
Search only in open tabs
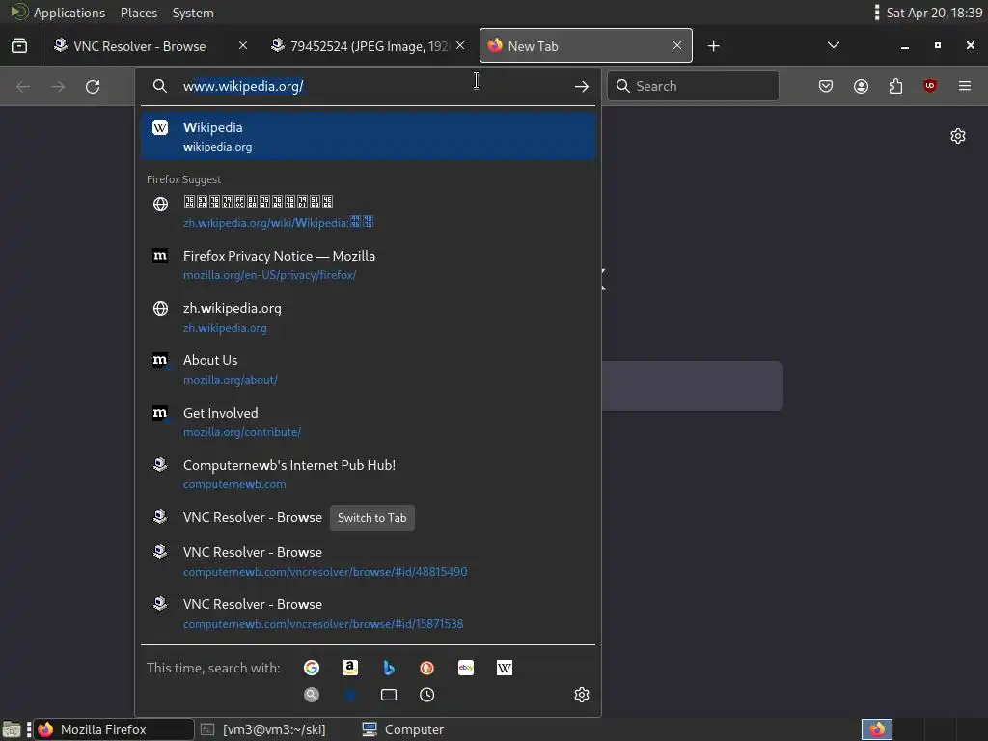click(389, 695)
